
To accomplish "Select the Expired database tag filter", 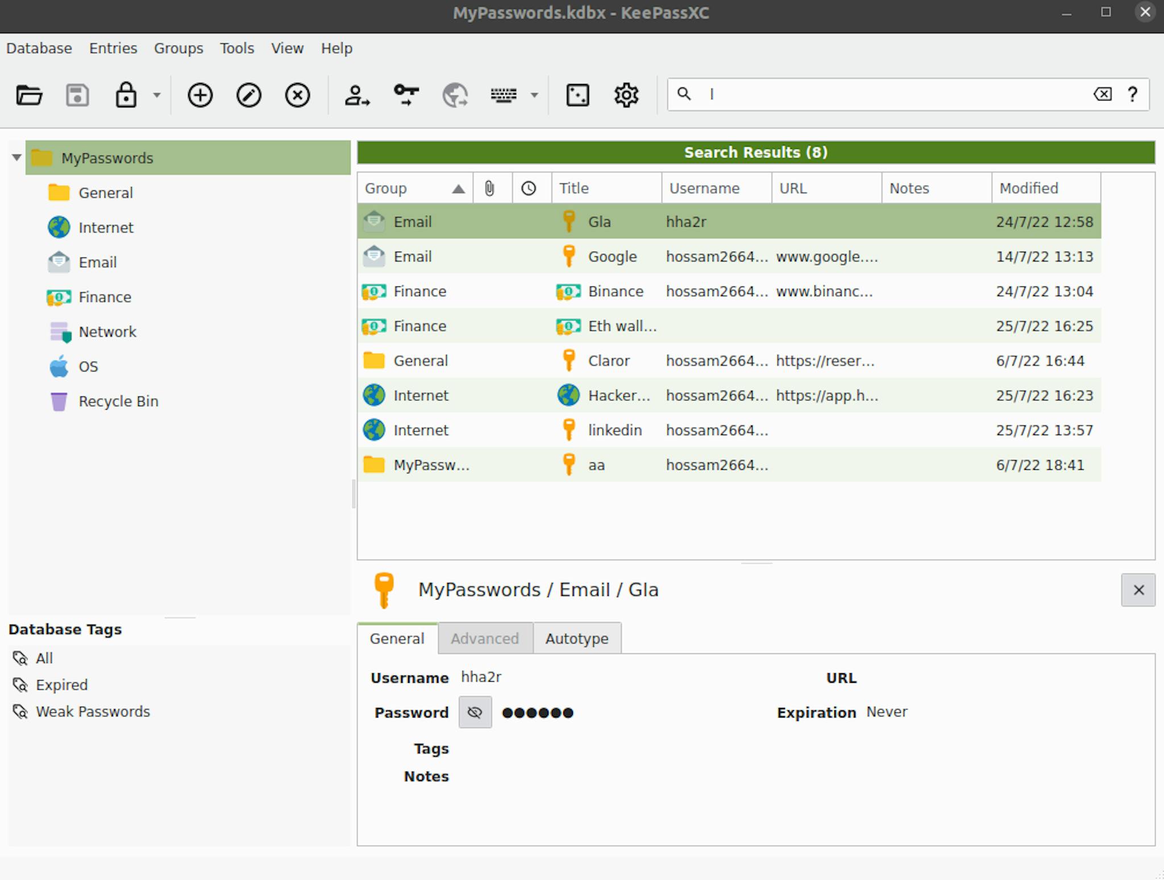I will (x=62, y=684).
